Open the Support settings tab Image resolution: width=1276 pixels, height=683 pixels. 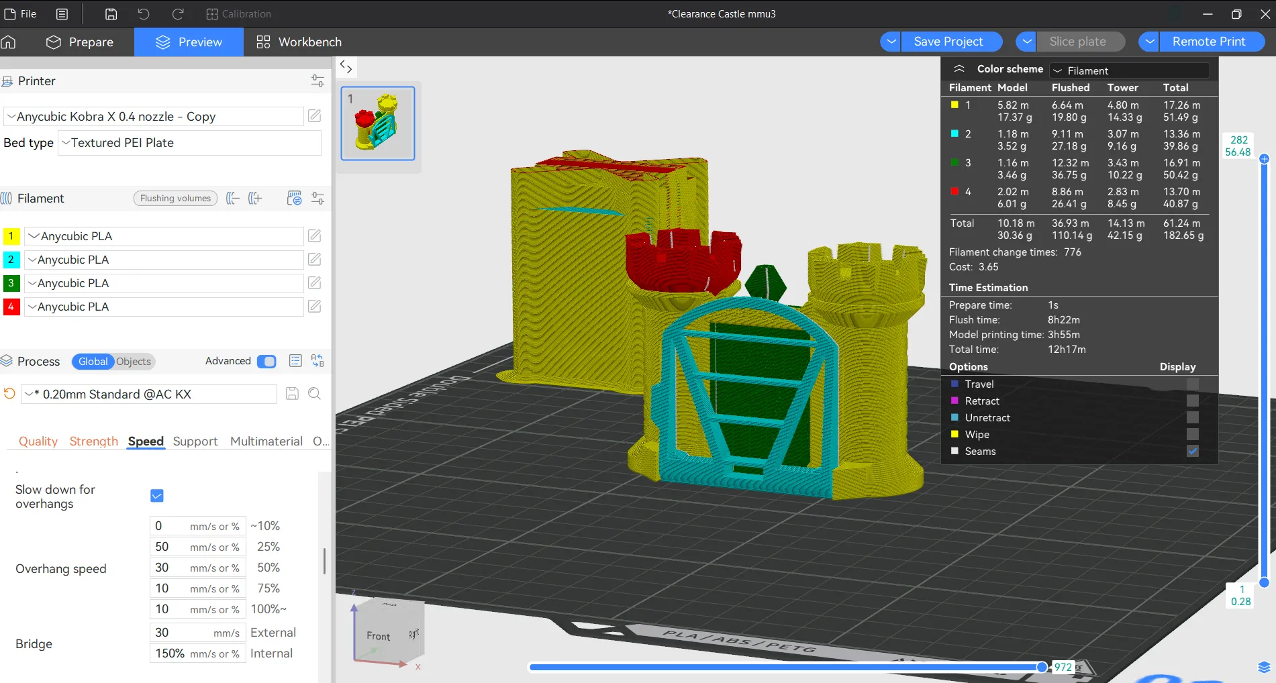pyautogui.click(x=195, y=441)
